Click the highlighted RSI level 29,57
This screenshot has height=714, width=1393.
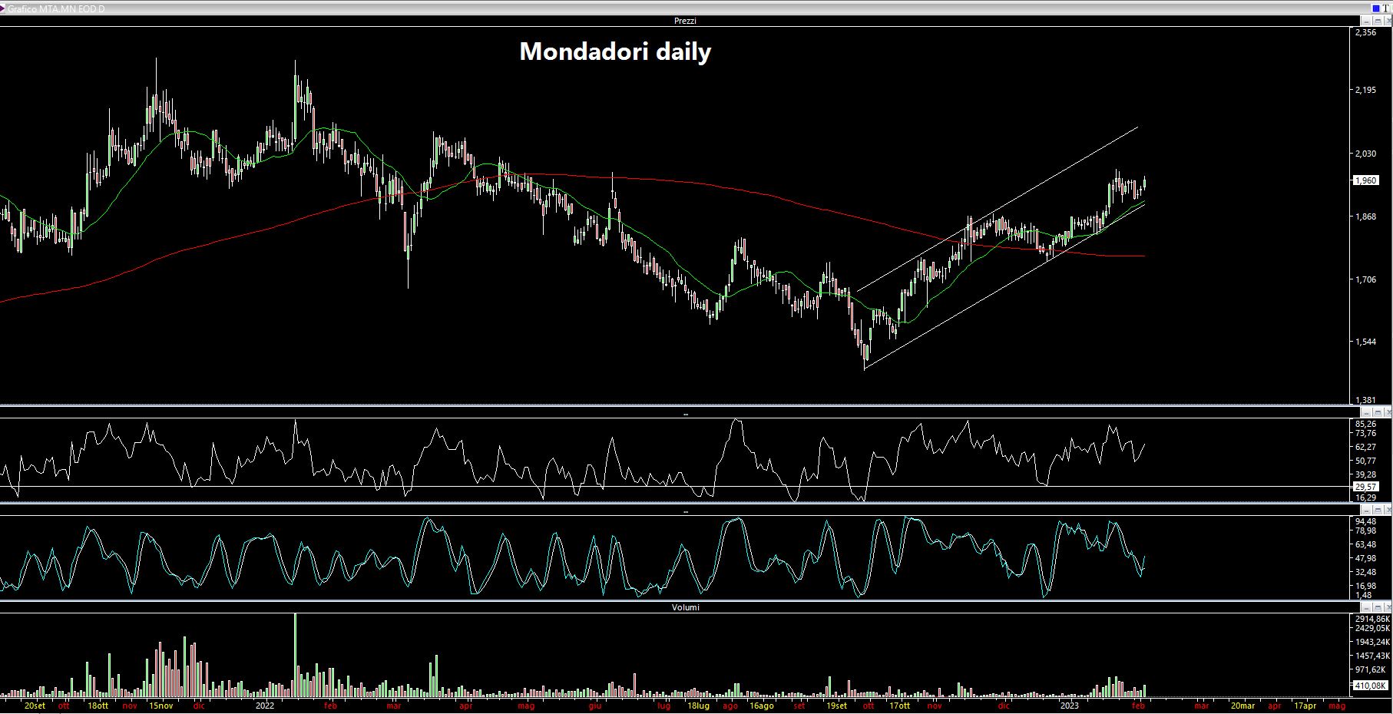pos(1366,487)
